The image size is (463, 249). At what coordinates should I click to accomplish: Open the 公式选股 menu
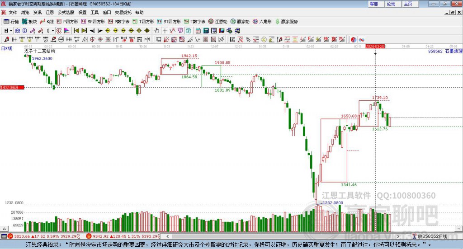66,12
